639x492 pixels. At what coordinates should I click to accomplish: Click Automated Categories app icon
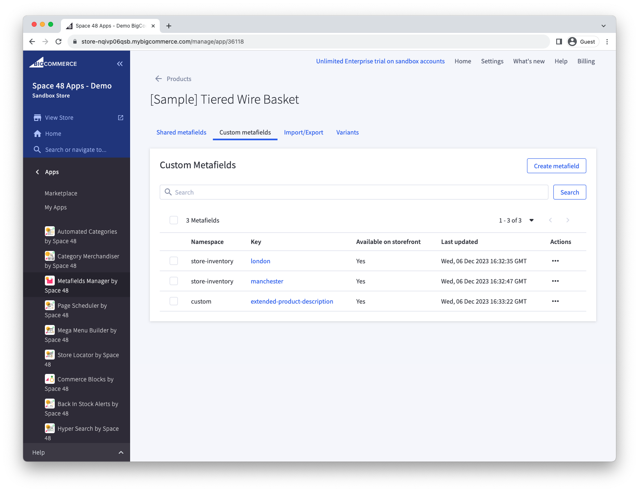pyautogui.click(x=50, y=231)
